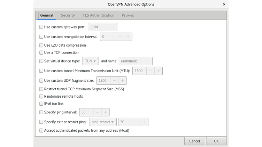Enable IPv6 tun link option
Viewport: 262px width, 147px height.
[x=41, y=104]
